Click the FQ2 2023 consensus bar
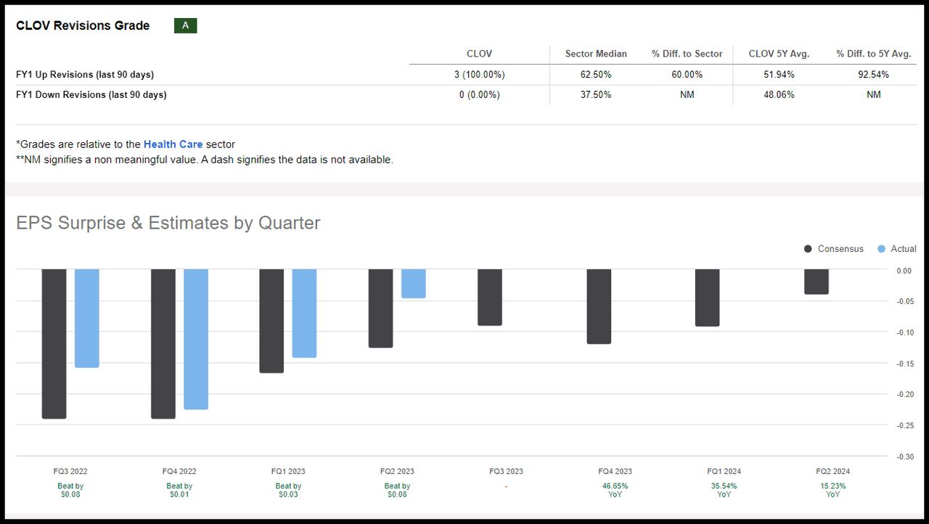Viewport: 929px width, 524px height. pos(380,308)
